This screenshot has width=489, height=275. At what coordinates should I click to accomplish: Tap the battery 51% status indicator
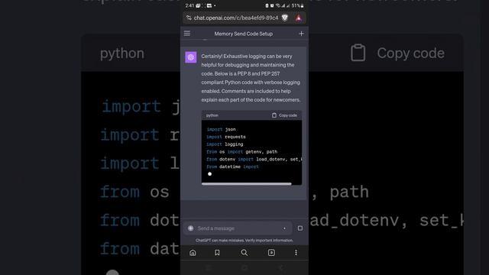click(x=297, y=5)
